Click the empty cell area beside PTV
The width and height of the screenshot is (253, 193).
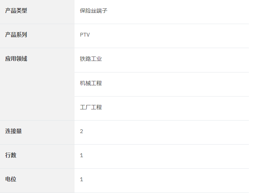click(169, 36)
